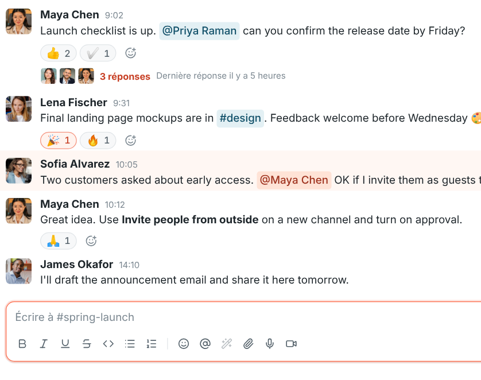
Task: Add reaction to Maya's 10:12 message
Action: 91,241
